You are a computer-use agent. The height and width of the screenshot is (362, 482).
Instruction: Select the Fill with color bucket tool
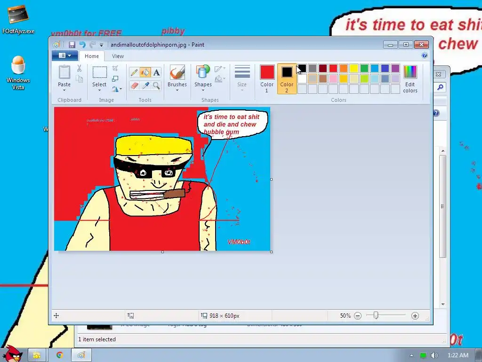click(x=145, y=72)
